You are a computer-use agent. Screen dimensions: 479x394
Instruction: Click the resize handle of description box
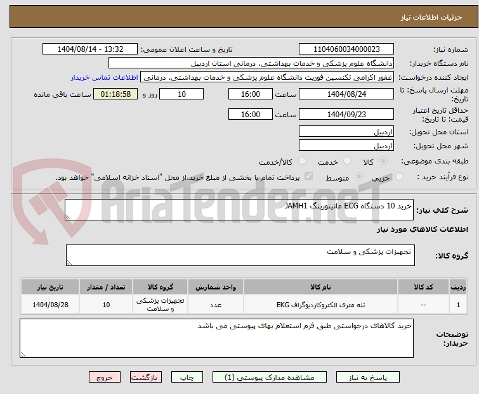point(68,217)
